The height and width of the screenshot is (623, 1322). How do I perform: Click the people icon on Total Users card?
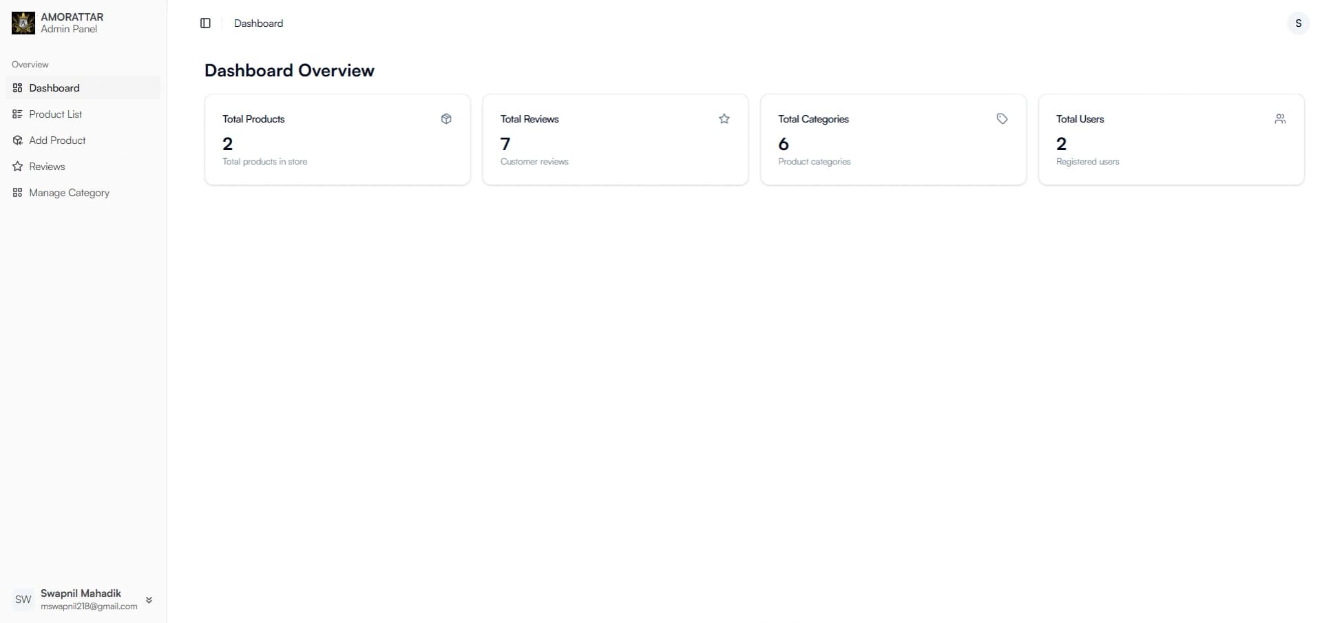(1280, 119)
